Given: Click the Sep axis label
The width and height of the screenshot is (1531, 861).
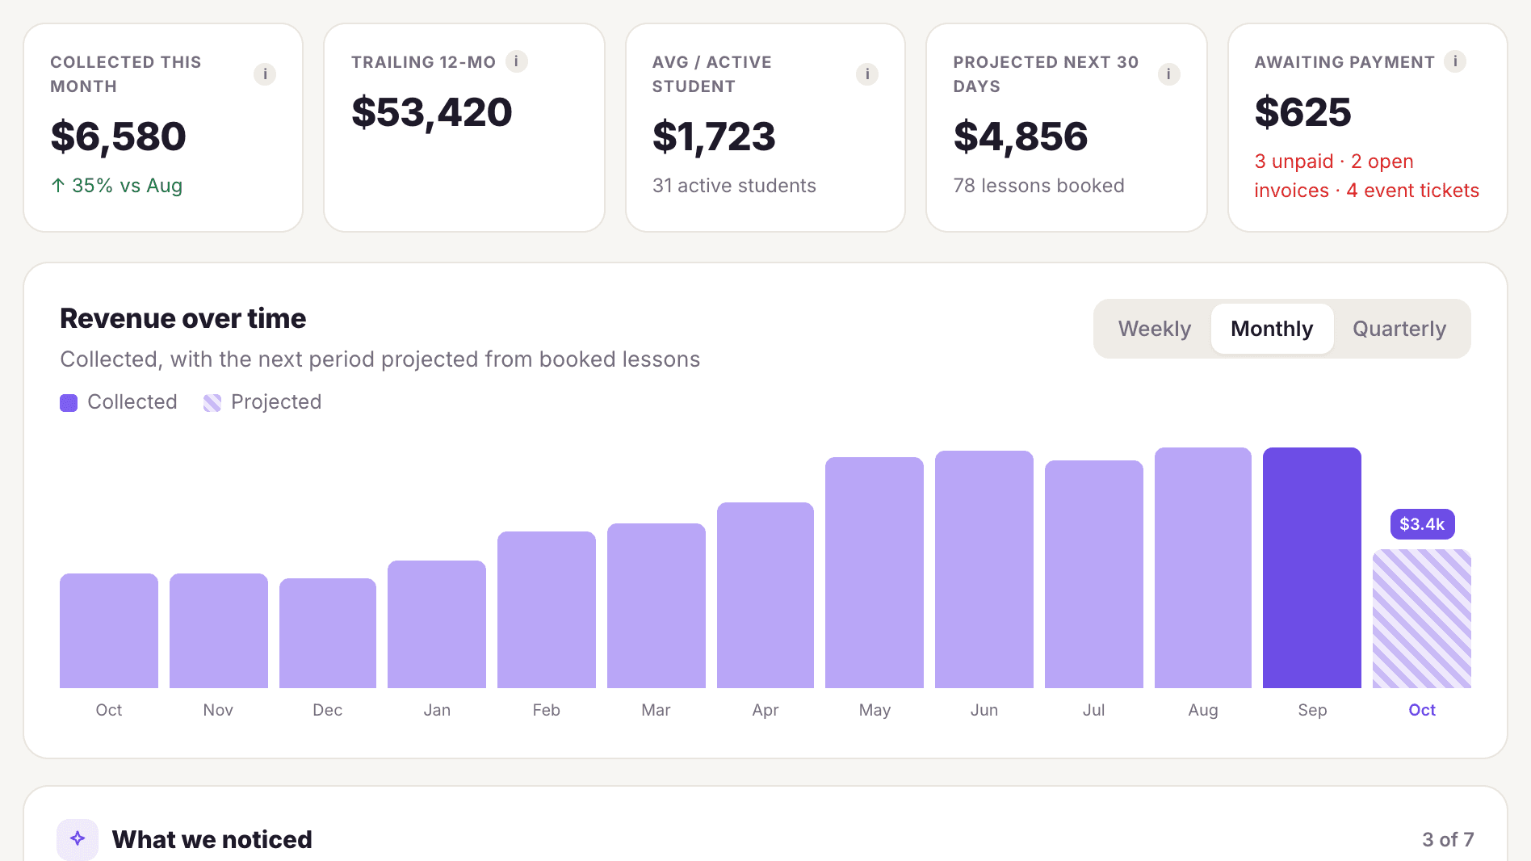Looking at the screenshot, I should coord(1312,710).
